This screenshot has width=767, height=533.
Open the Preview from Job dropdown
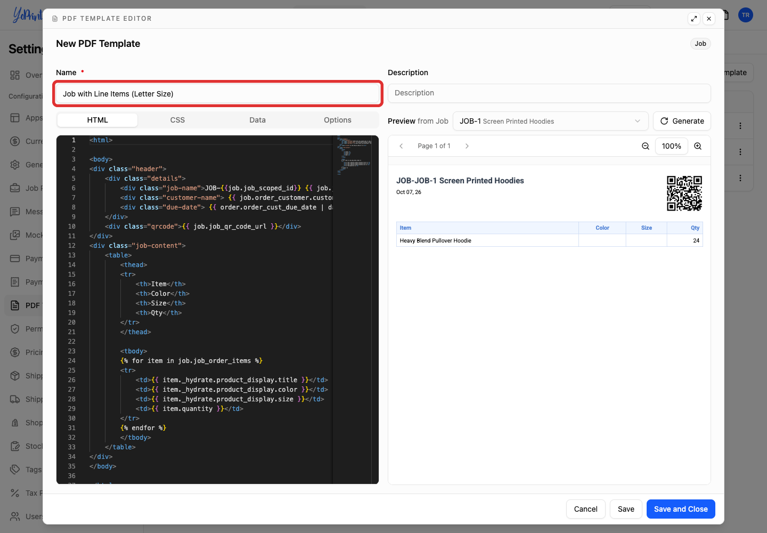(x=550, y=121)
